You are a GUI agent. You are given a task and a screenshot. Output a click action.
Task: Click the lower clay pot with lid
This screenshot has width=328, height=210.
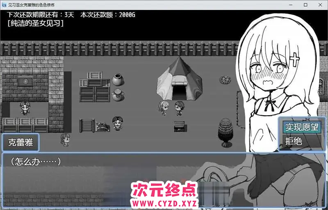click(118, 95)
